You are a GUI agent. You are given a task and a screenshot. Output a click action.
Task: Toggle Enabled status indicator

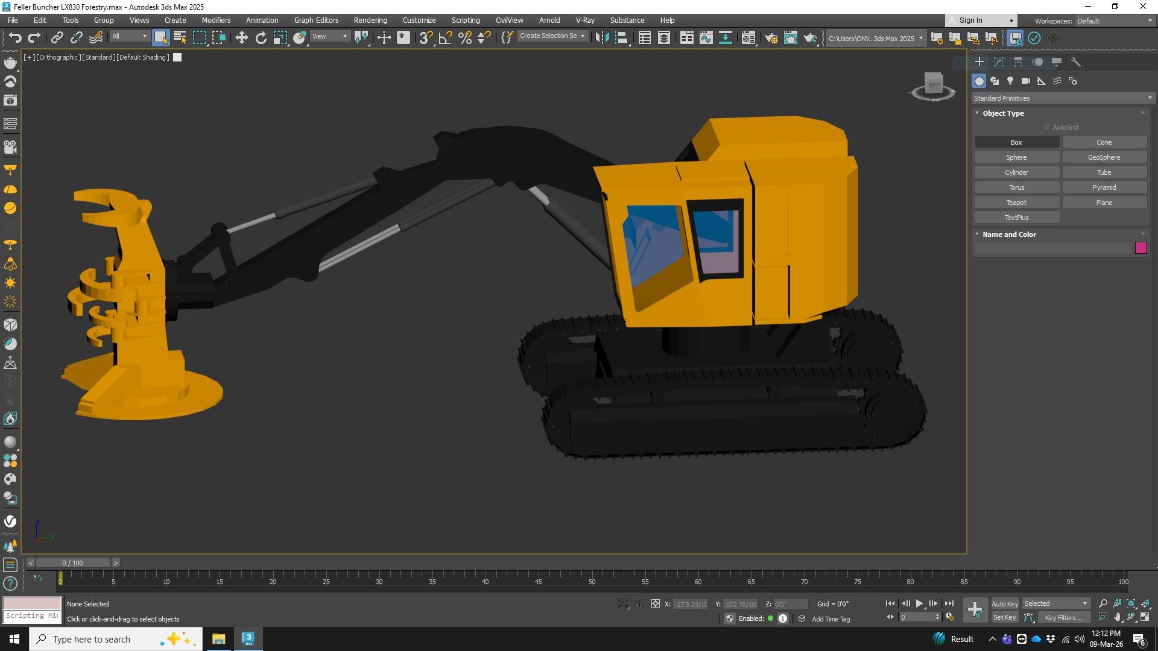[770, 618]
